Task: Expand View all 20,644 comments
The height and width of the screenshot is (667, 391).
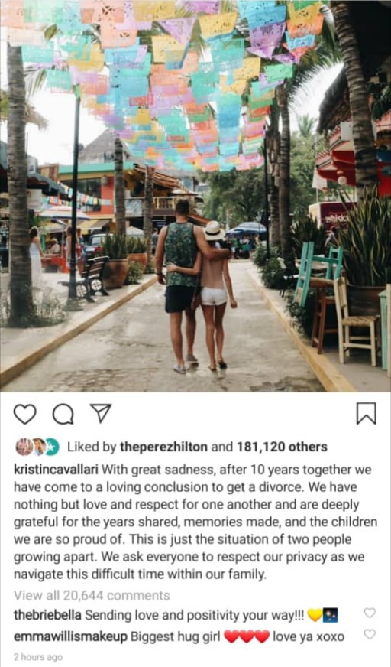Action: 92,595
